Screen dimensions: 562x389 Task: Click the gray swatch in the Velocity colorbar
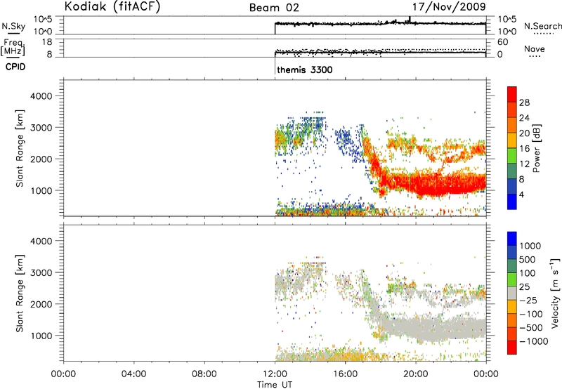512,294
